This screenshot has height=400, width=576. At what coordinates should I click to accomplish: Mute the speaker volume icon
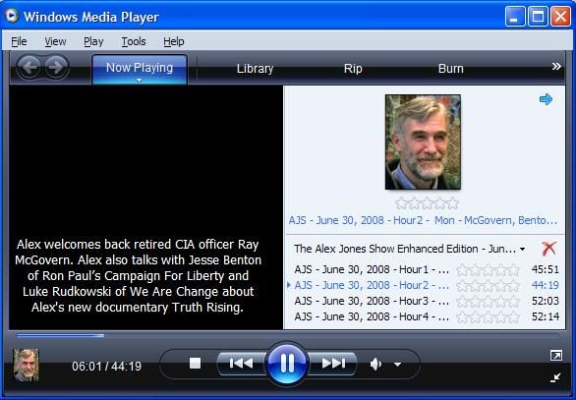point(375,365)
